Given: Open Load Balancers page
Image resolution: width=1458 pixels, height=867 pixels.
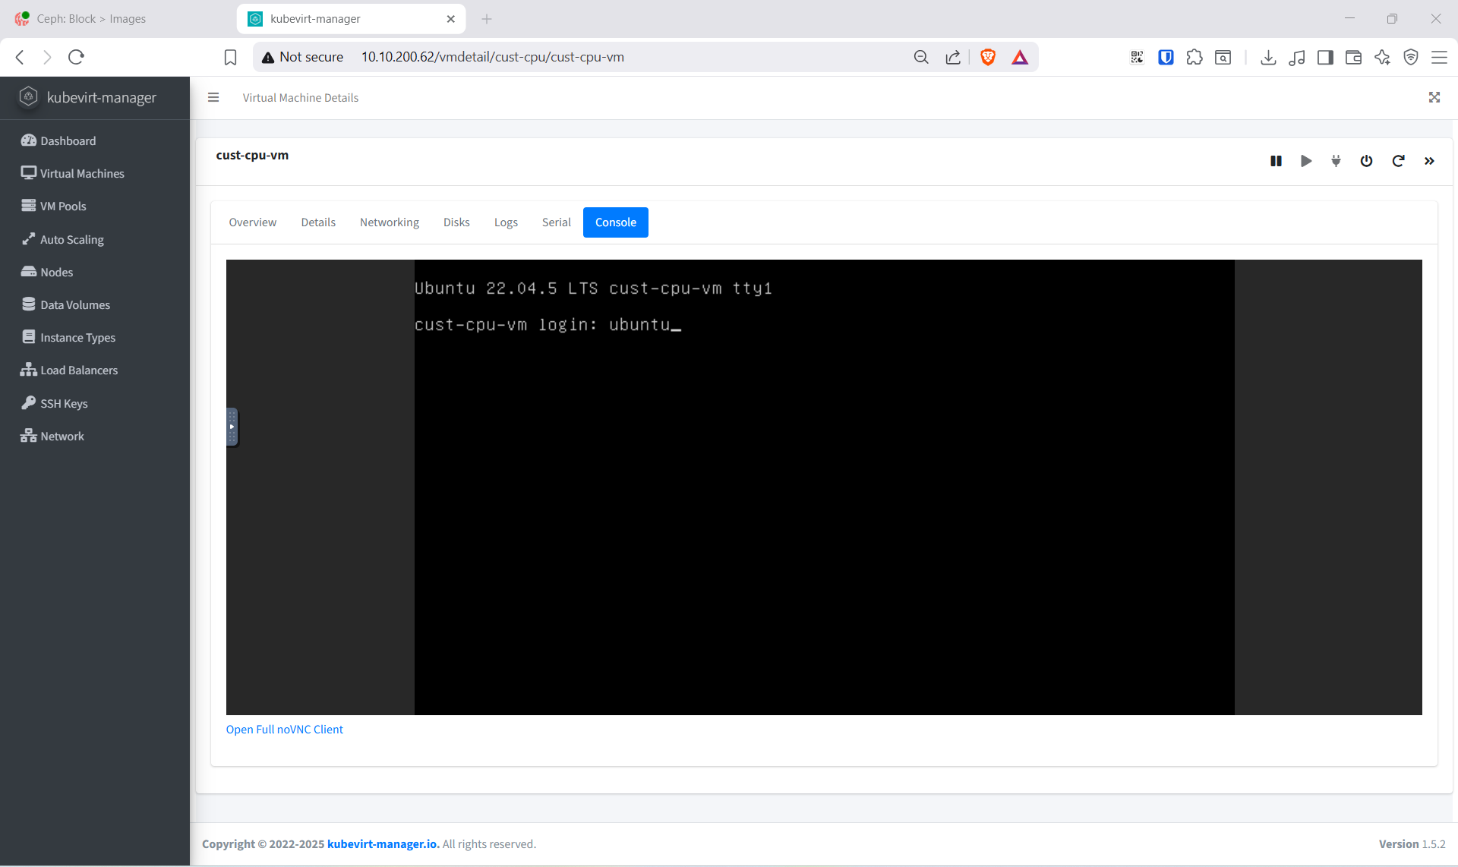Looking at the screenshot, I should pyautogui.click(x=95, y=370).
